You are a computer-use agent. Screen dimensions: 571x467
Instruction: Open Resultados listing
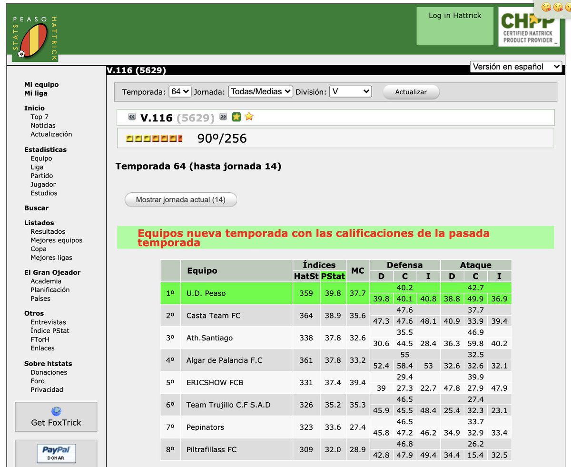[x=48, y=231]
